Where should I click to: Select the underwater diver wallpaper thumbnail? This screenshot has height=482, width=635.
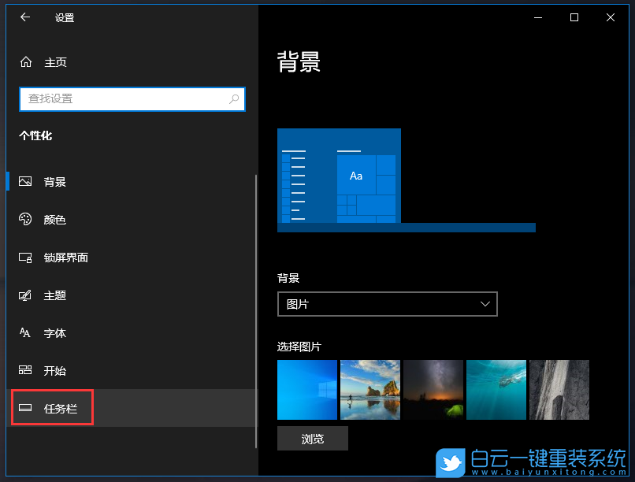point(496,389)
